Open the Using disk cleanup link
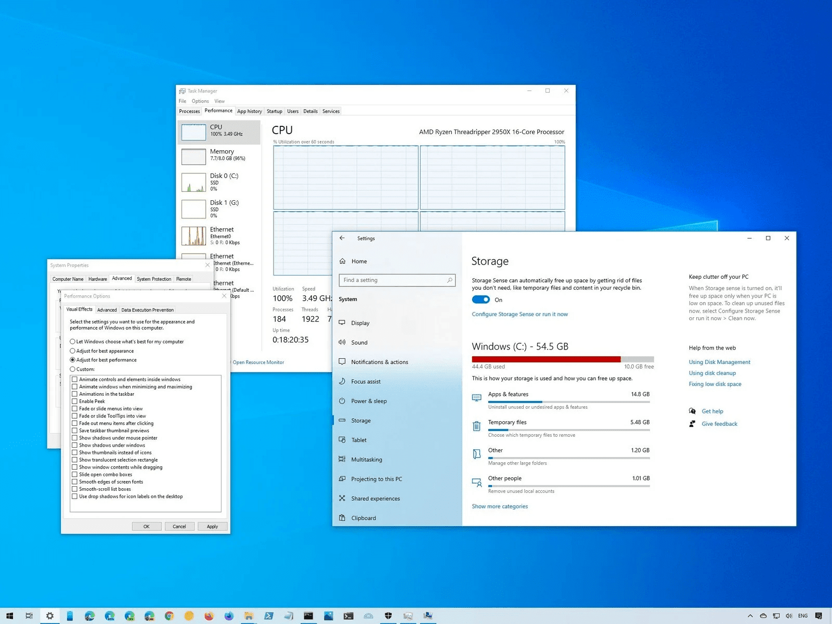832x624 pixels. click(712, 373)
